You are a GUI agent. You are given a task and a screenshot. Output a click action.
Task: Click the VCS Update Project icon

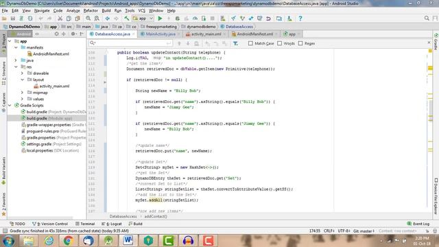click(x=233, y=19)
